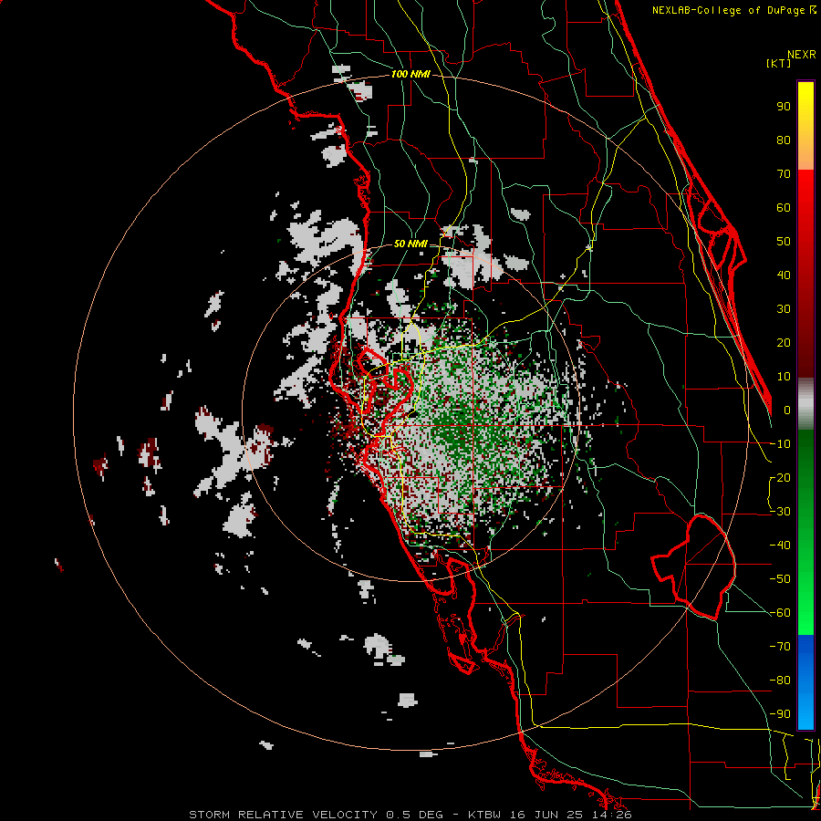The width and height of the screenshot is (821, 821).
Task: Click the -90 value on velocity scale
Action: click(x=780, y=714)
